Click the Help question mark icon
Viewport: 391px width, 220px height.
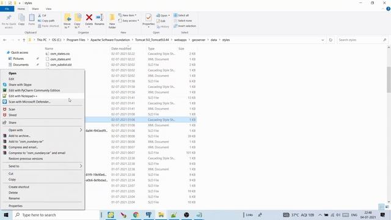[x=388, y=9]
